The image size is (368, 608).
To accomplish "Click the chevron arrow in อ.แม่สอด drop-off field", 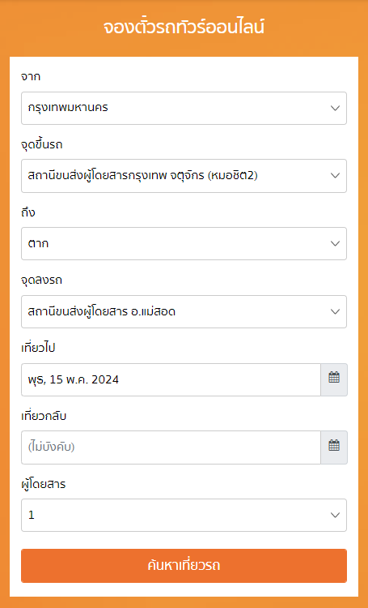I will (x=335, y=312).
